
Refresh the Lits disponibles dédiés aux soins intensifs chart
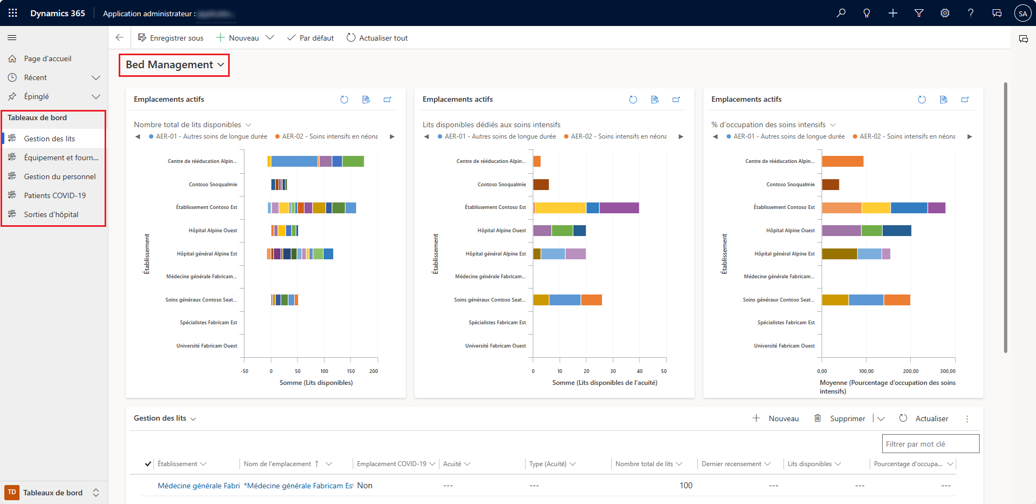[x=633, y=100]
